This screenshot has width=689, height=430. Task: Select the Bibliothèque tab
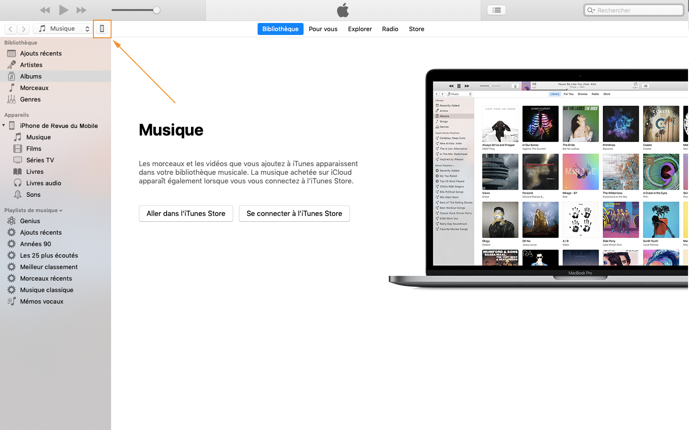click(280, 29)
